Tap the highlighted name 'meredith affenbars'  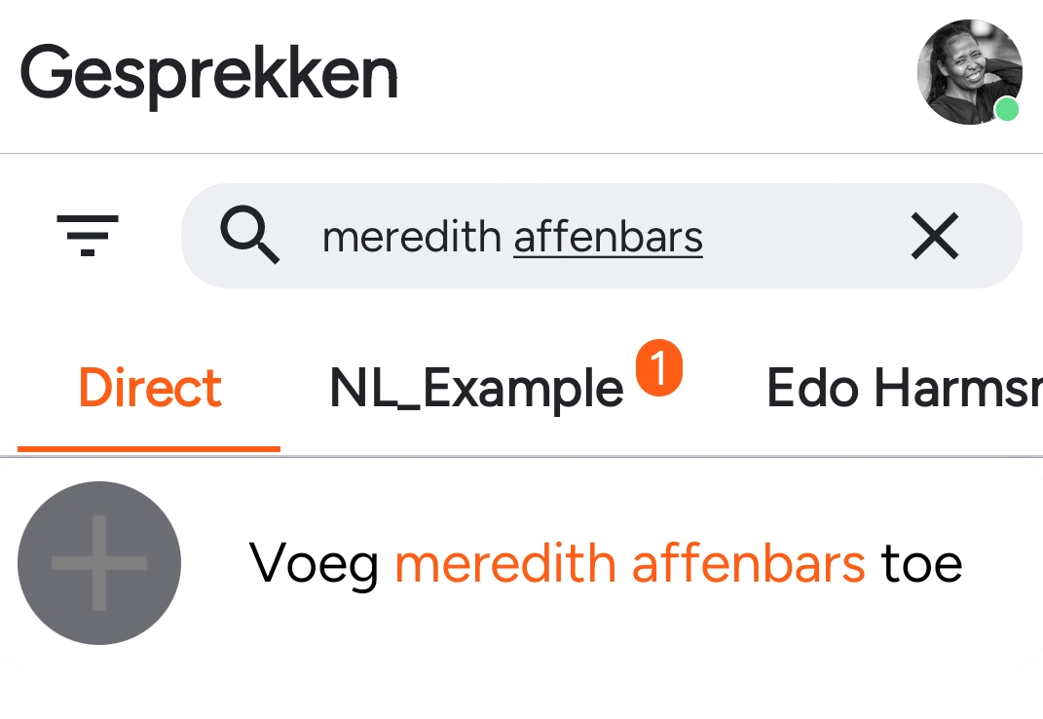pos(628,563)
